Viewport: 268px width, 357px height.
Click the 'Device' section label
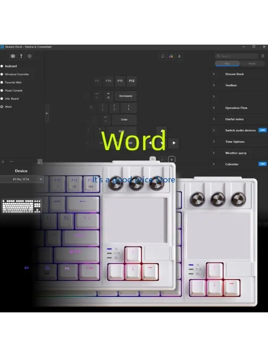pyautogui.click(x=21, y=171)
